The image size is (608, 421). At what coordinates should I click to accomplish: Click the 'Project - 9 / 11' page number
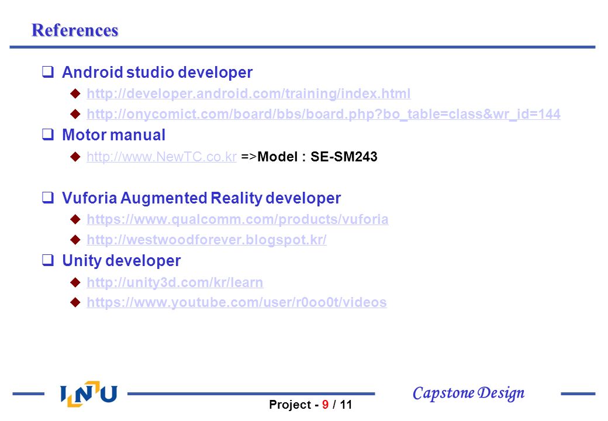(310, 405)
